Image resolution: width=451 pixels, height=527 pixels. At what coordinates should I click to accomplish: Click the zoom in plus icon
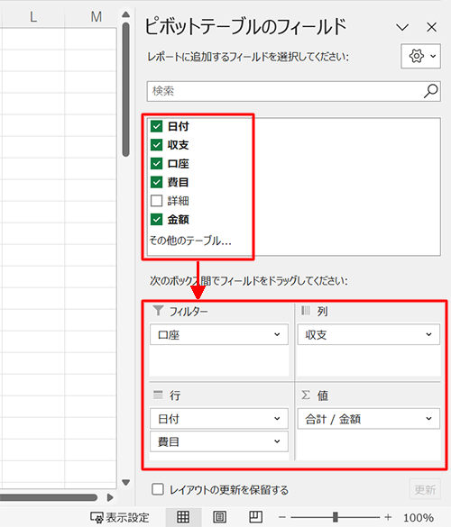click(388, 517)
